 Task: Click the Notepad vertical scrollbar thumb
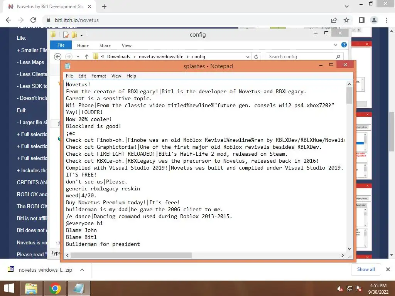click(x=349, y=96)
